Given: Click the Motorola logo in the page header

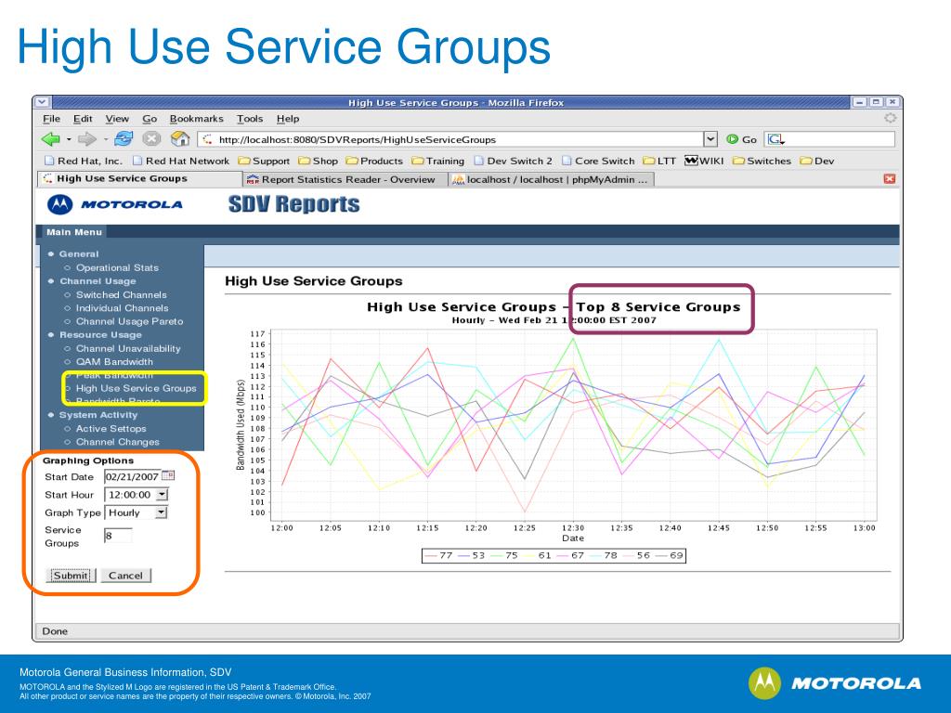Looking at the screenshot, I should click(115, 204).
